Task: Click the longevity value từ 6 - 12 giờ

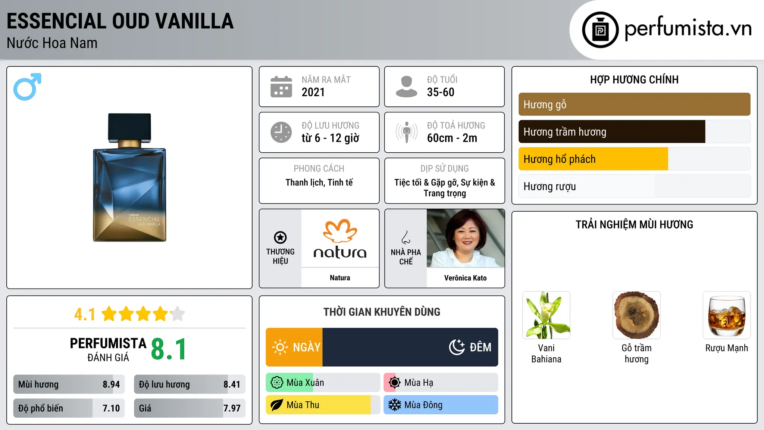Action: tap(331, 138)
